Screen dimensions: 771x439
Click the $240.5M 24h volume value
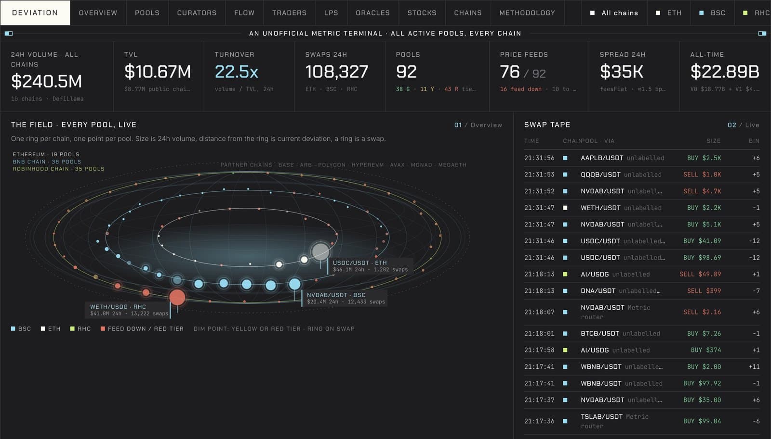(x=46, y=81)
